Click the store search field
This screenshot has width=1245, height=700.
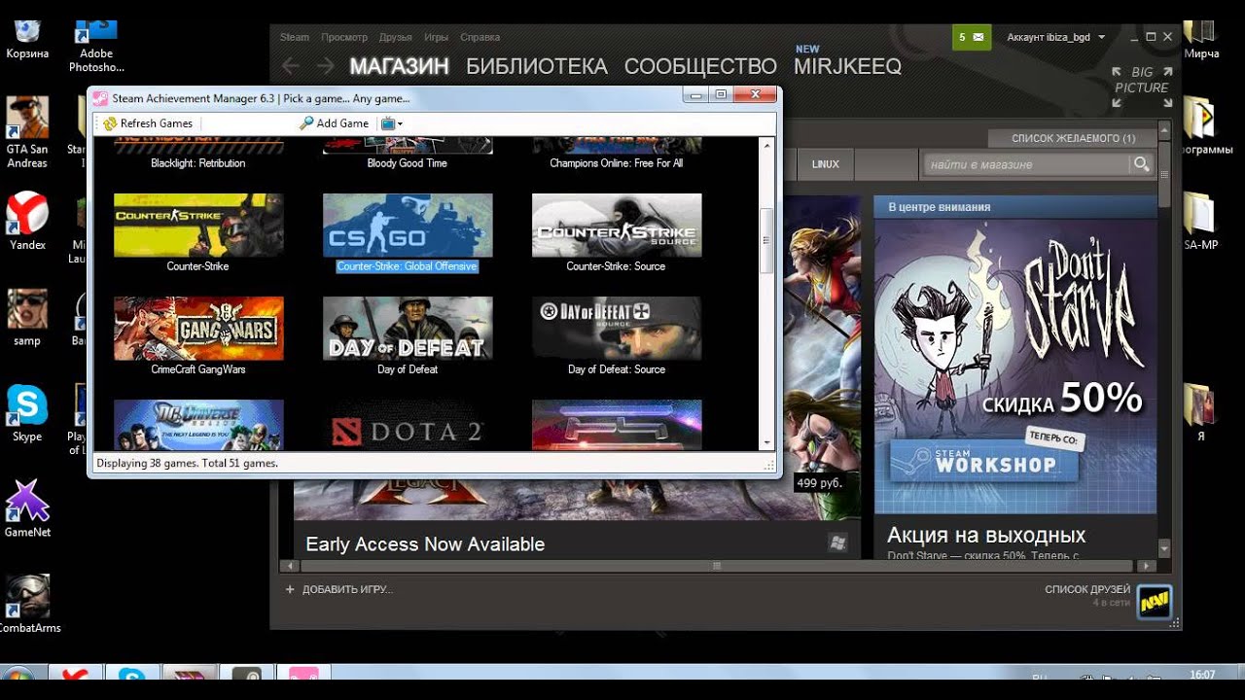click(x=1027, y=164)
